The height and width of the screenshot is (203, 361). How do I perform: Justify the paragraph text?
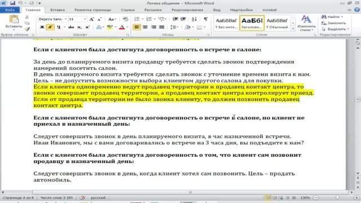162,27
